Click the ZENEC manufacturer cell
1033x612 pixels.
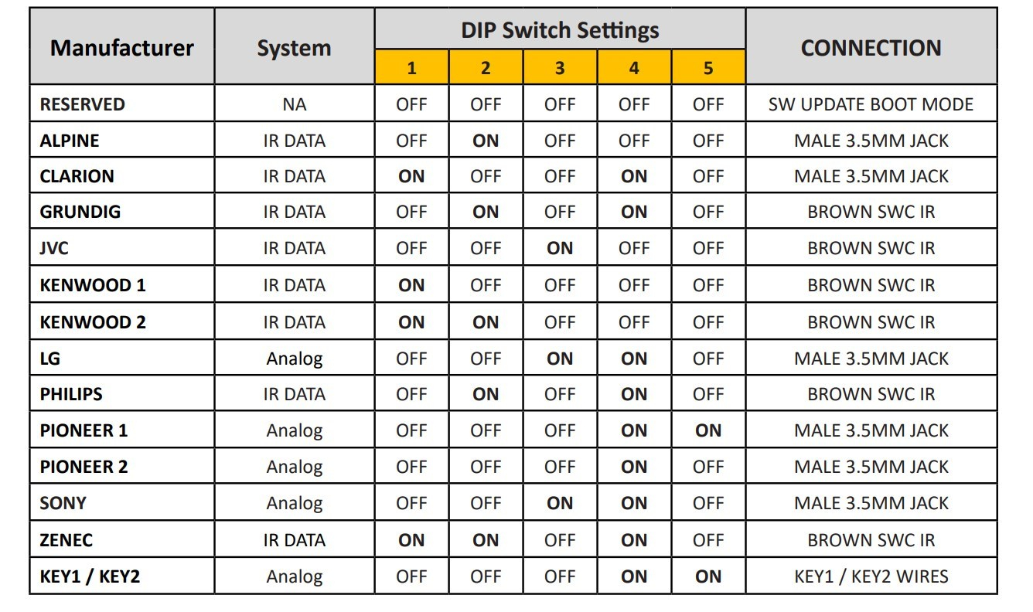tap(66, 540)
